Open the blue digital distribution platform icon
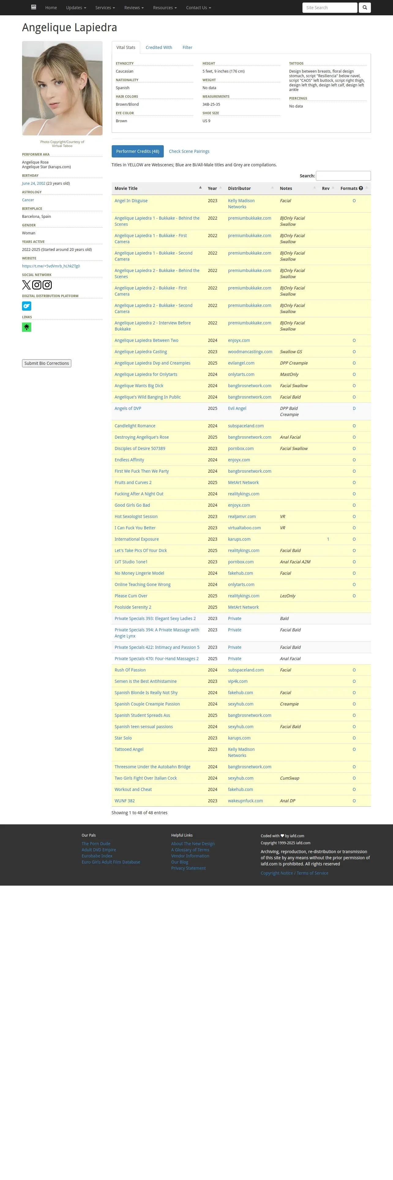The image size is (393, 1180). tap(27, 306)
